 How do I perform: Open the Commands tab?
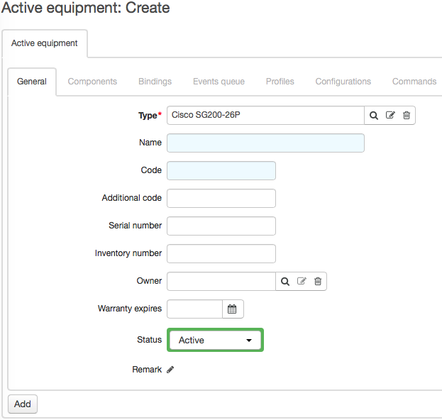[x=414, y=82]
